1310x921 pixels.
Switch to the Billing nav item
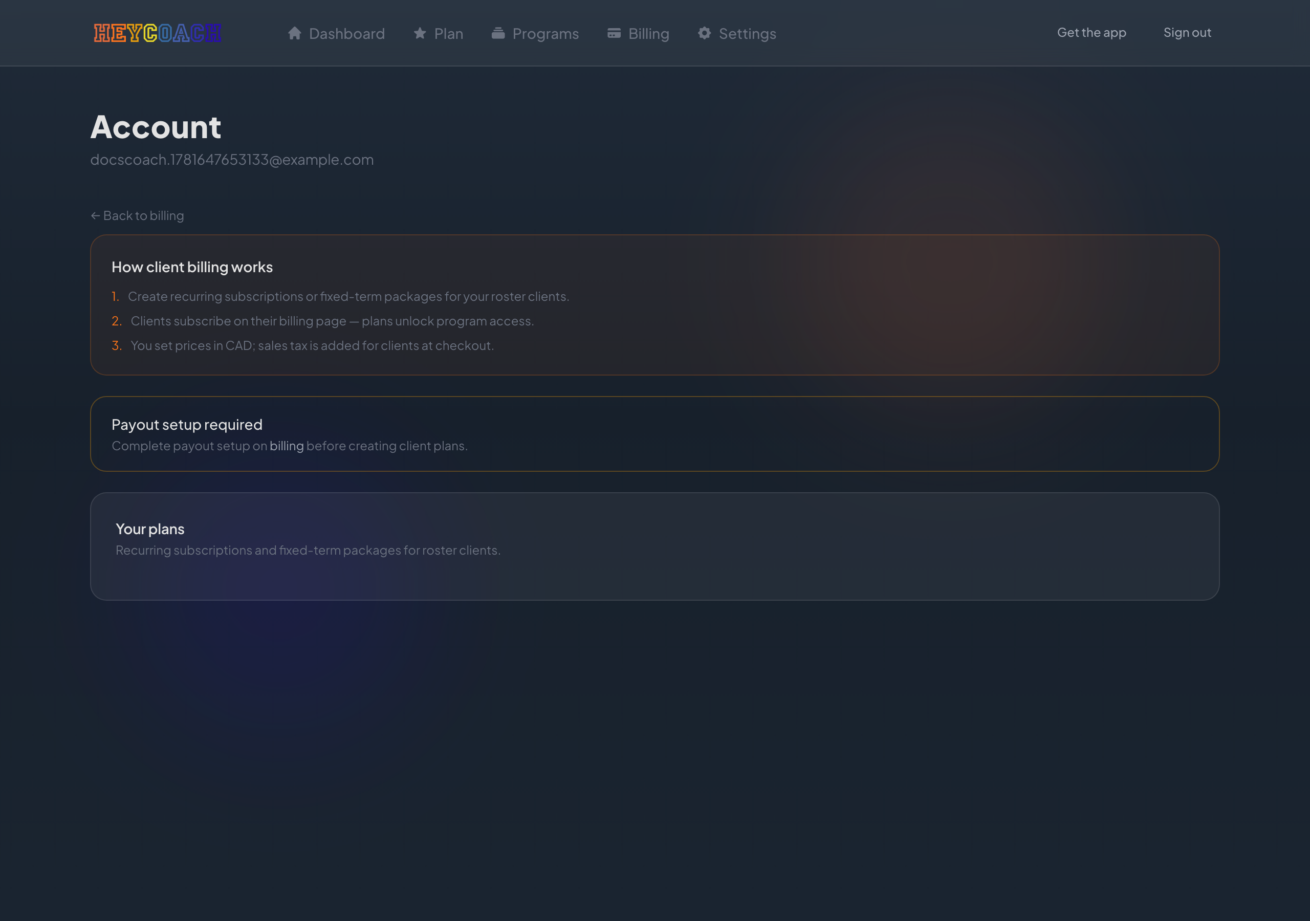click(638, 33)
